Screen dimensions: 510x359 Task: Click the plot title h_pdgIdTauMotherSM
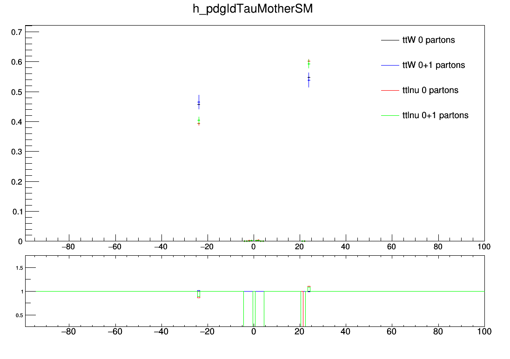[x=253, y=9]
